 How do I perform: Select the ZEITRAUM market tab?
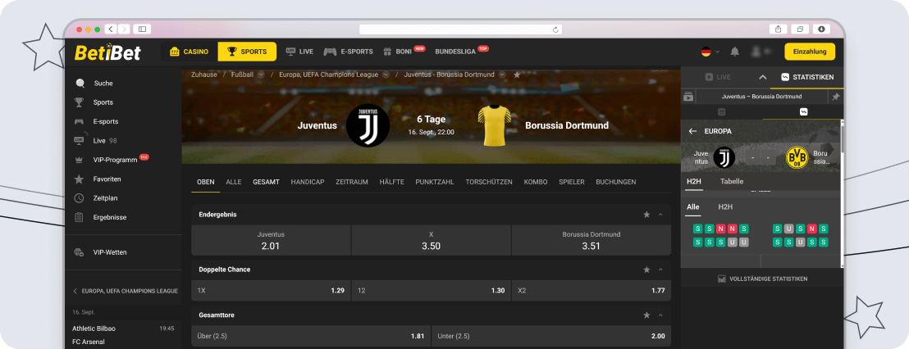pyautogui.click(x=352, y=182)
